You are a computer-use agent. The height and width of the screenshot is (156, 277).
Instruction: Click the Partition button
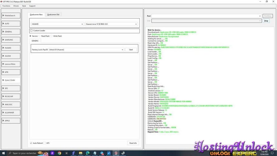pyautogui.click(x=268, y=16)
